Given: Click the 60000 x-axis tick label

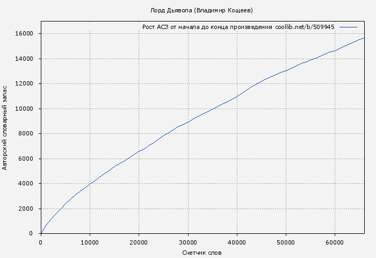Looking at the screenshot, I should coord(335,242).
